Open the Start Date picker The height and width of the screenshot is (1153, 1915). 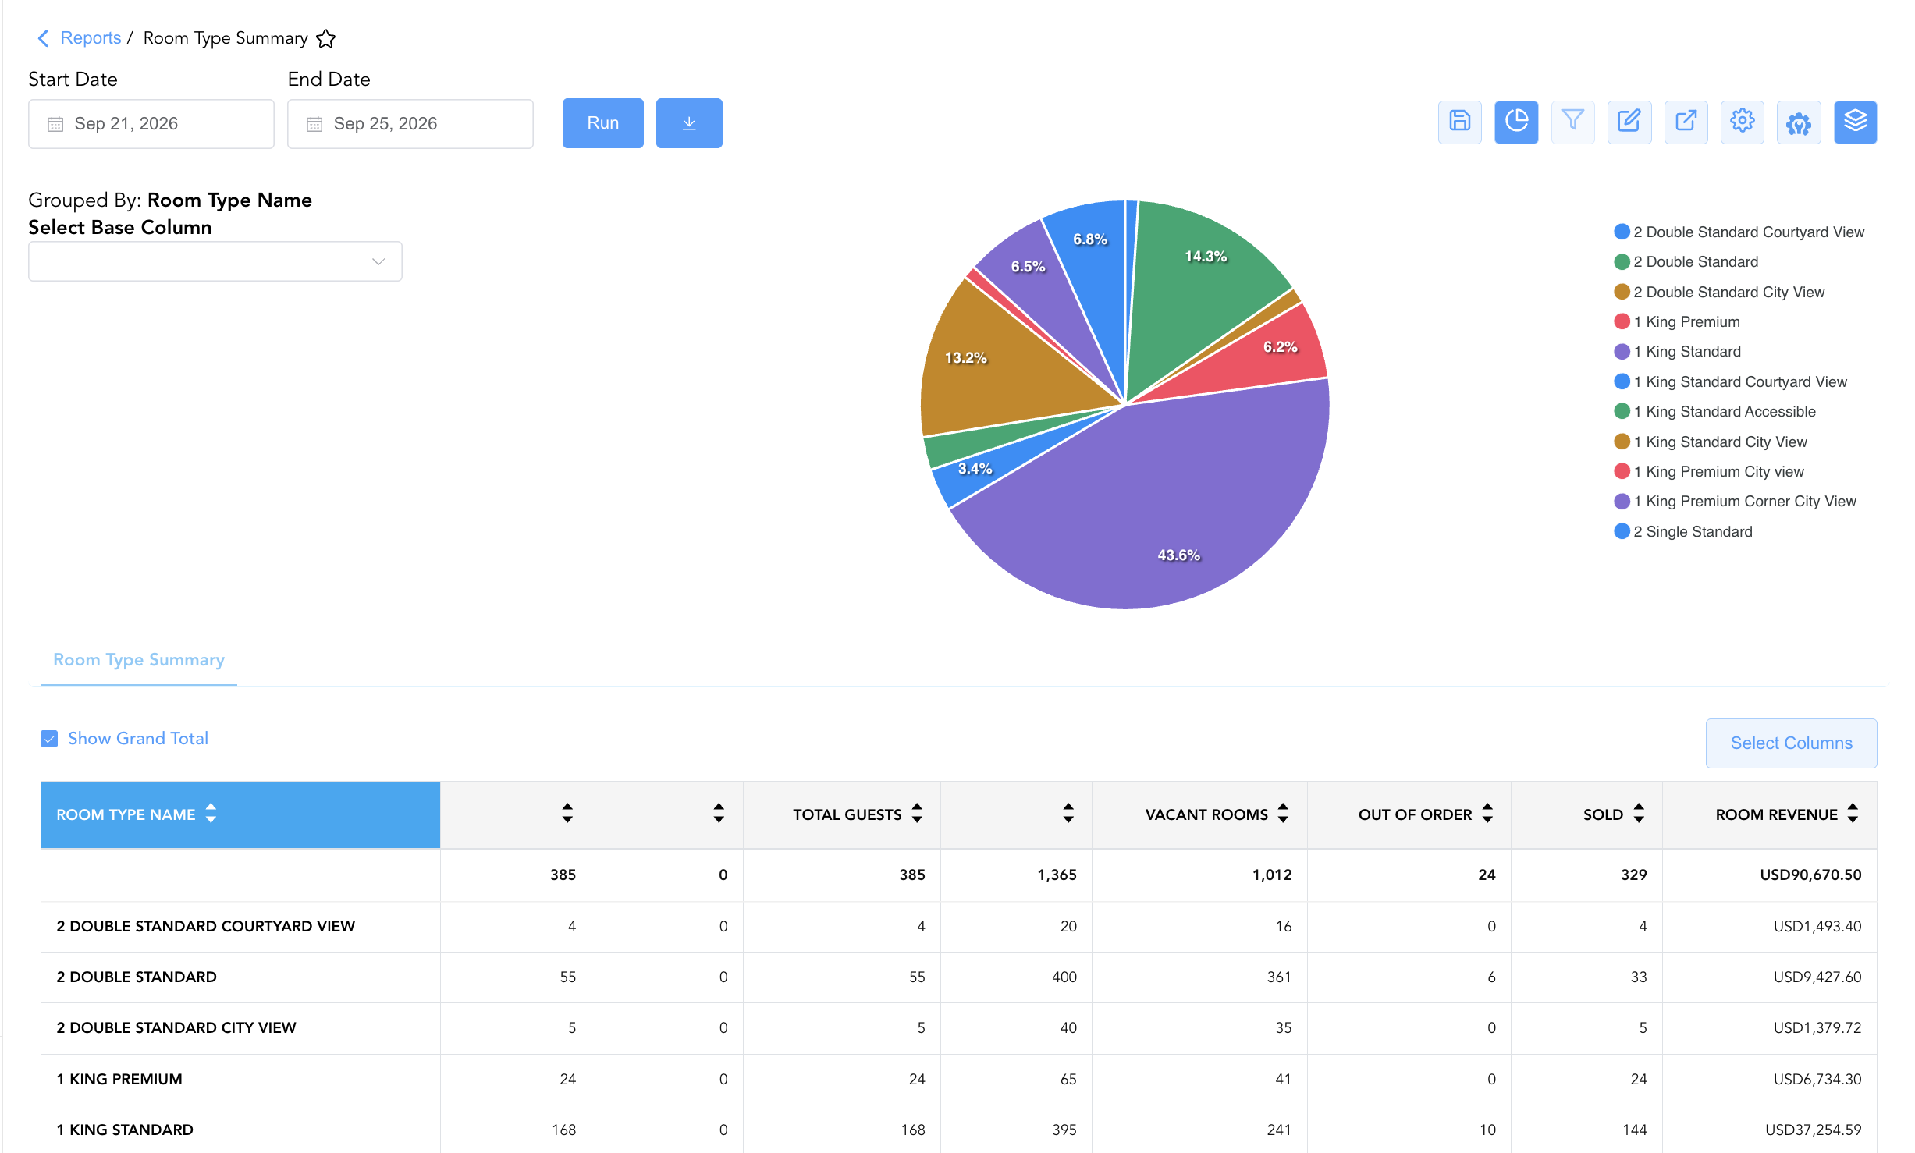pyautogui.click(x=151, y=123)
